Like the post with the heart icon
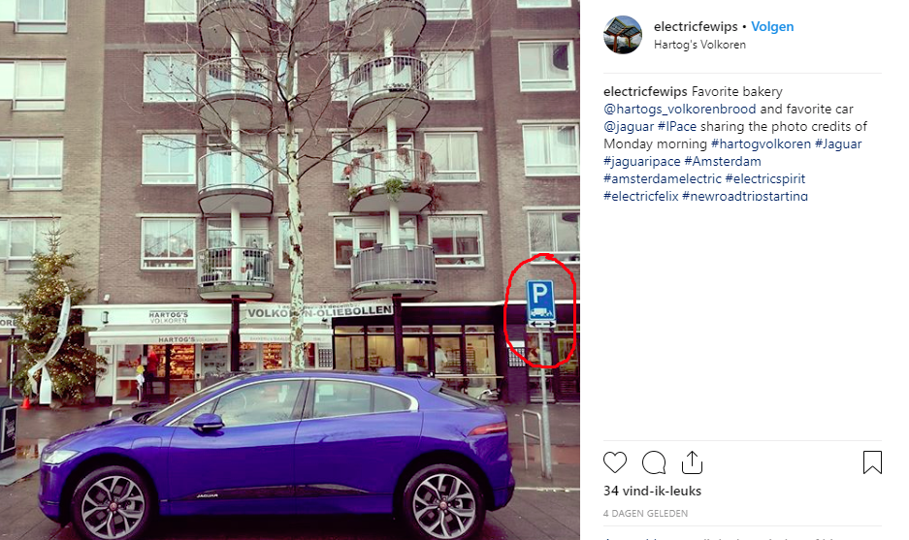The height and width of the screenshot is (540, 909). click(x=615, y=462)
